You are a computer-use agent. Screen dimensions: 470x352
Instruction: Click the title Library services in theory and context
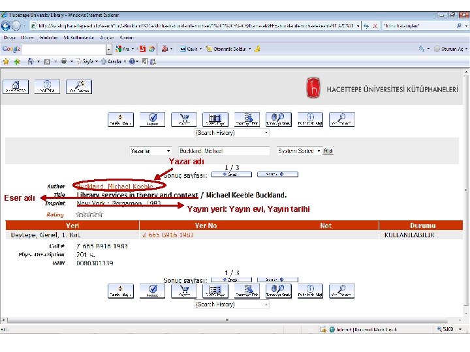click(138, 195)
